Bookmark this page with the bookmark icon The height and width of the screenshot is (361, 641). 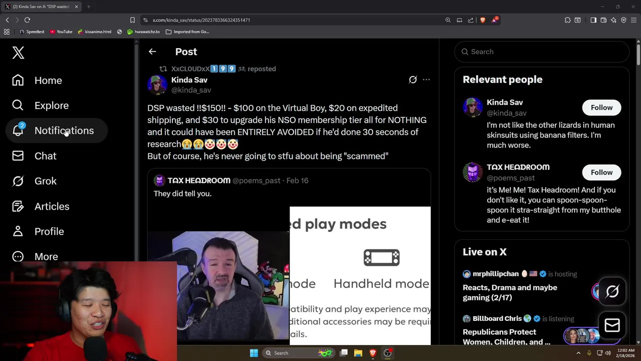click(132, 20)
